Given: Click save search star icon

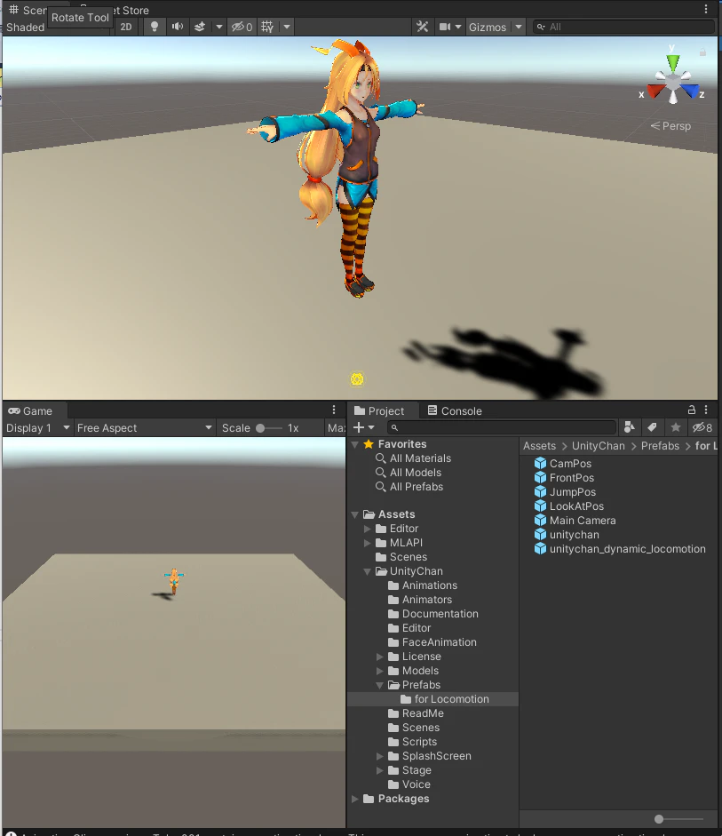Looking at the screenshot, I should point(675,427).
